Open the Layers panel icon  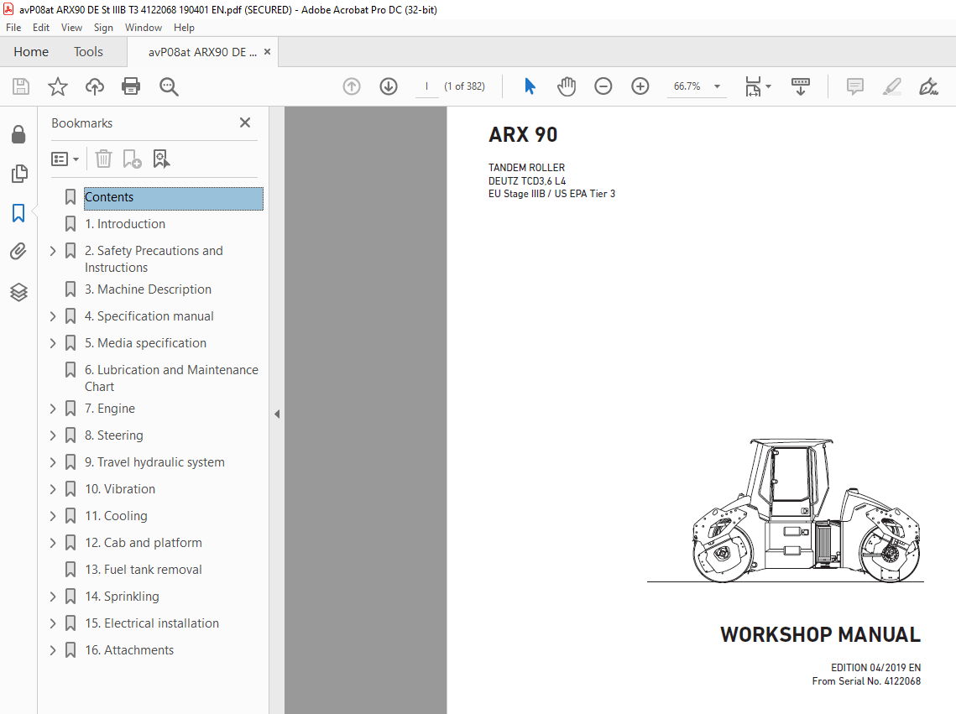[x=19, y=293]
